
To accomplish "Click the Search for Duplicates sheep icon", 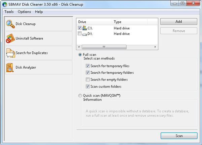I will coord(10,53).
